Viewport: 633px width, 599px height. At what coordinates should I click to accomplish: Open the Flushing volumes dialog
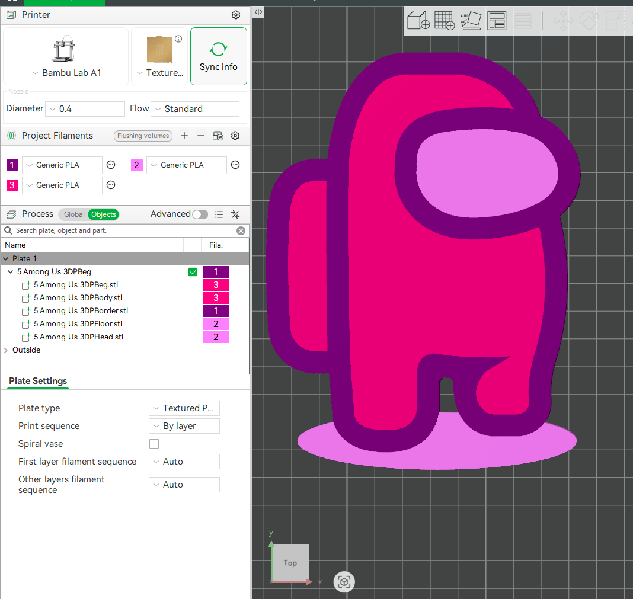[143, 136]
